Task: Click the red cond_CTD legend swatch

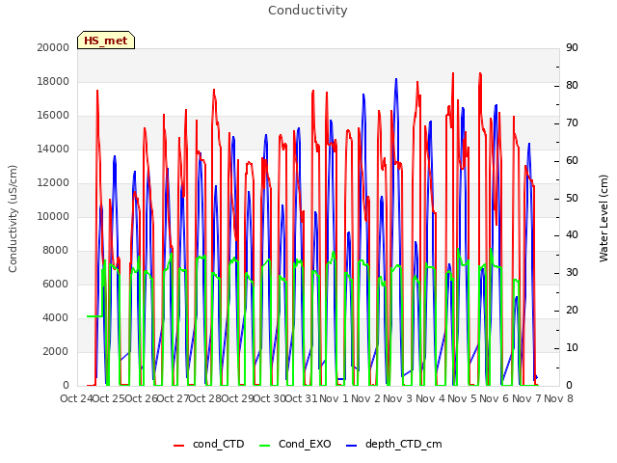Action: point(178,446)
